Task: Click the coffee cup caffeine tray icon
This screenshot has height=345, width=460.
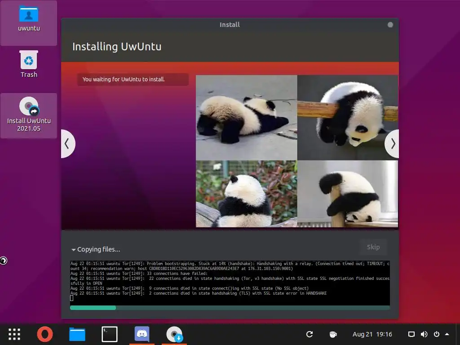Action: 333,334
